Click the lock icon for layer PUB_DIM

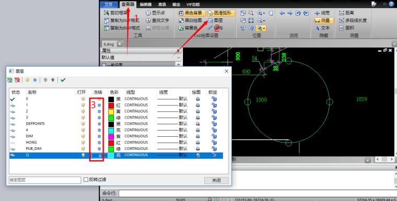click(x=214, y=149)
